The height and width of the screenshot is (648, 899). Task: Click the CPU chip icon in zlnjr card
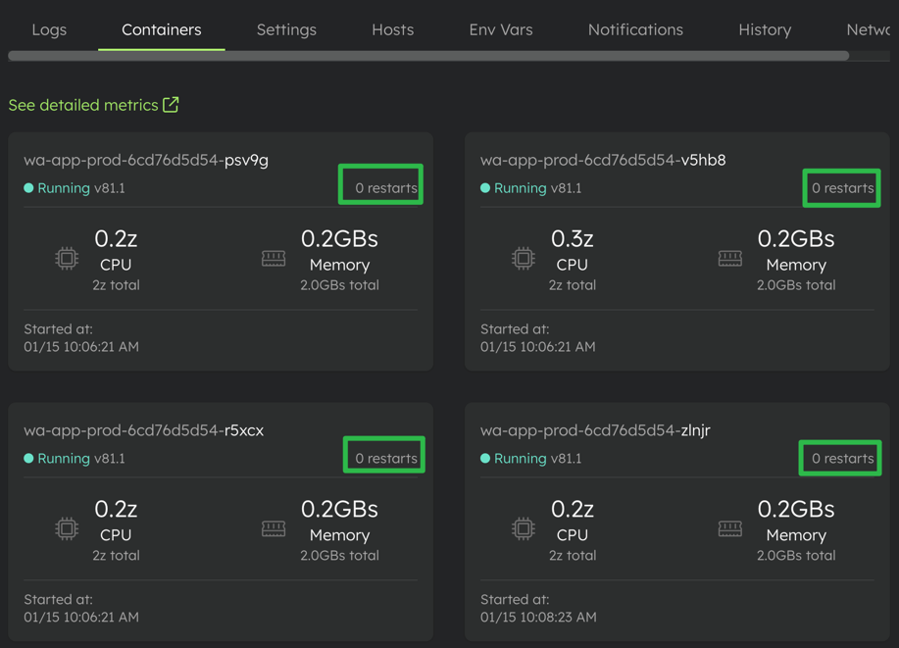tap(524, 529)
